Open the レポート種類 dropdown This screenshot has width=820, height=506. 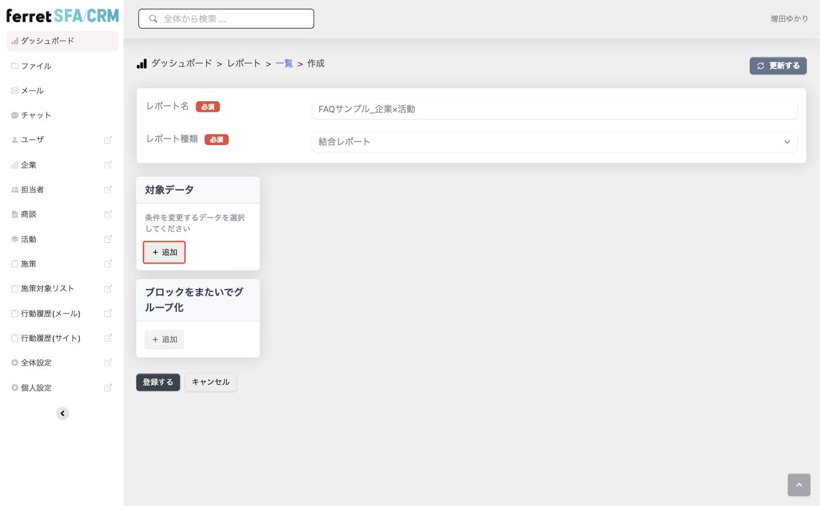point(555,142)
